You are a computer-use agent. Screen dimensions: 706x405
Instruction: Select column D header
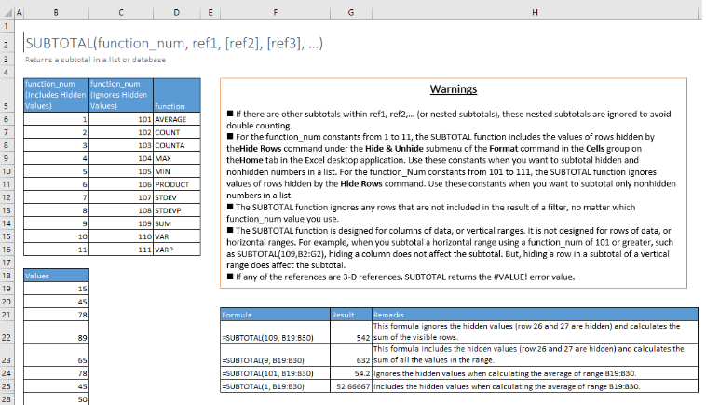177,13
